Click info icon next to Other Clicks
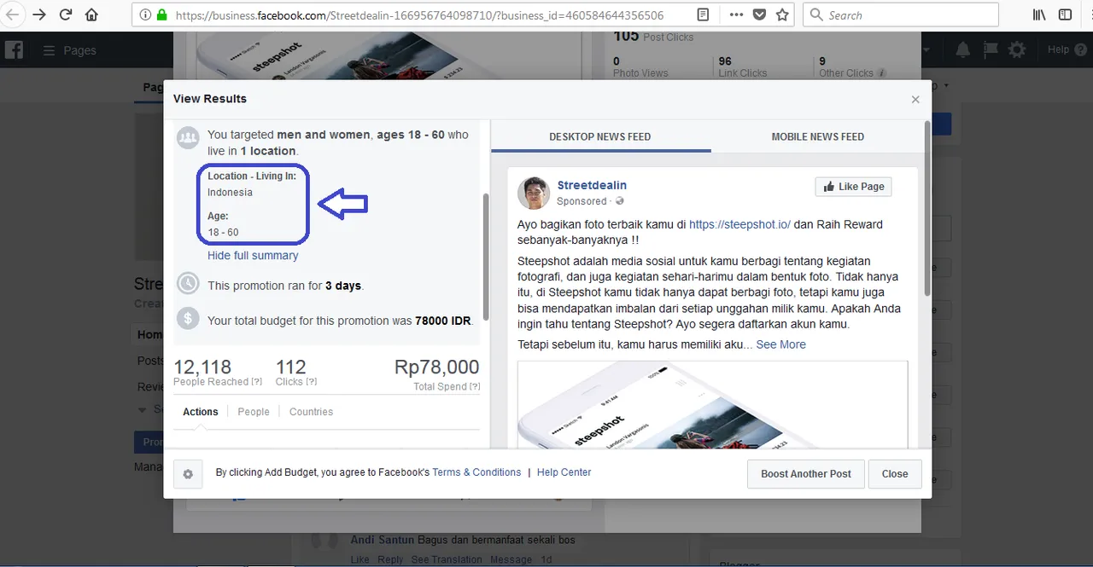Image resolution: width=1093 pixels, height=567 pixels. tap(882, 73)
